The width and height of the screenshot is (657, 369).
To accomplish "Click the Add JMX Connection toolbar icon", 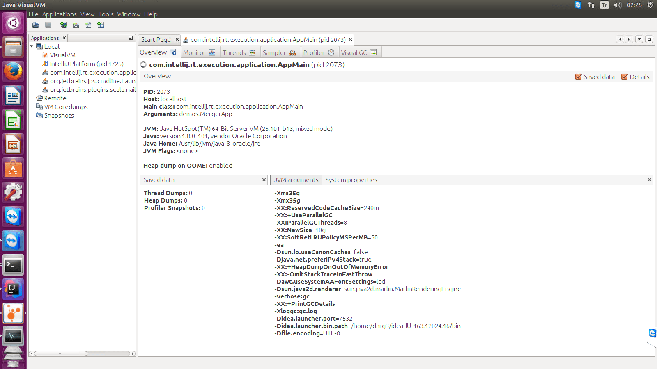I will (76, 25).
